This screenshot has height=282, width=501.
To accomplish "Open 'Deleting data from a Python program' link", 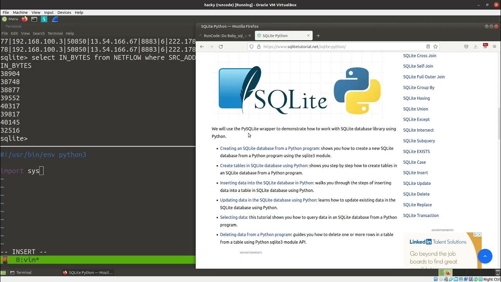I will click(x=256, y=235).
